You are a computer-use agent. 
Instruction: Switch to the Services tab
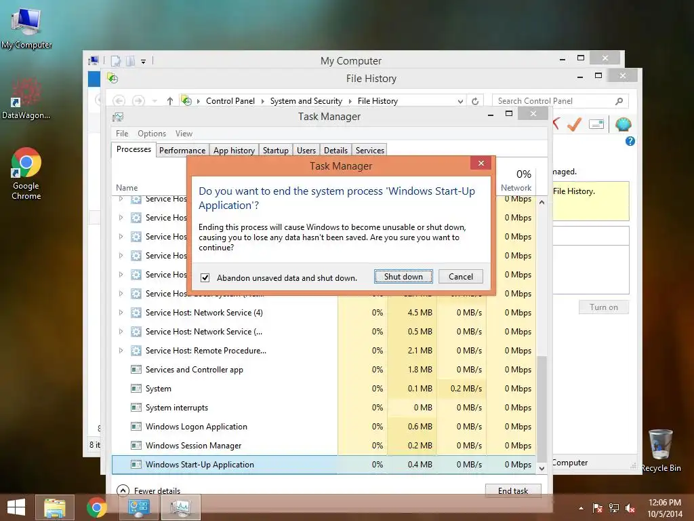pyautogui.click(x=369, y=150)
